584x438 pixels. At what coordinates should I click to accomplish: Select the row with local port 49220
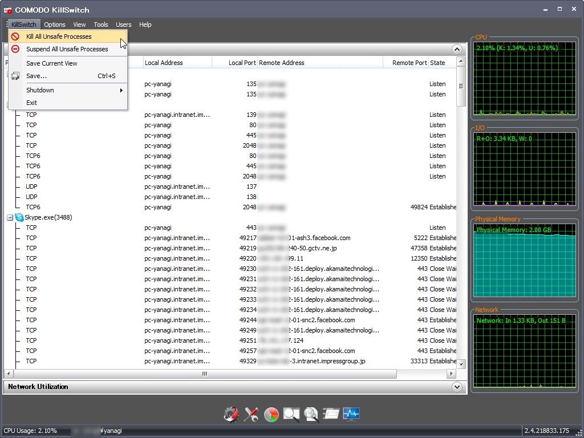tap(231, 258)
